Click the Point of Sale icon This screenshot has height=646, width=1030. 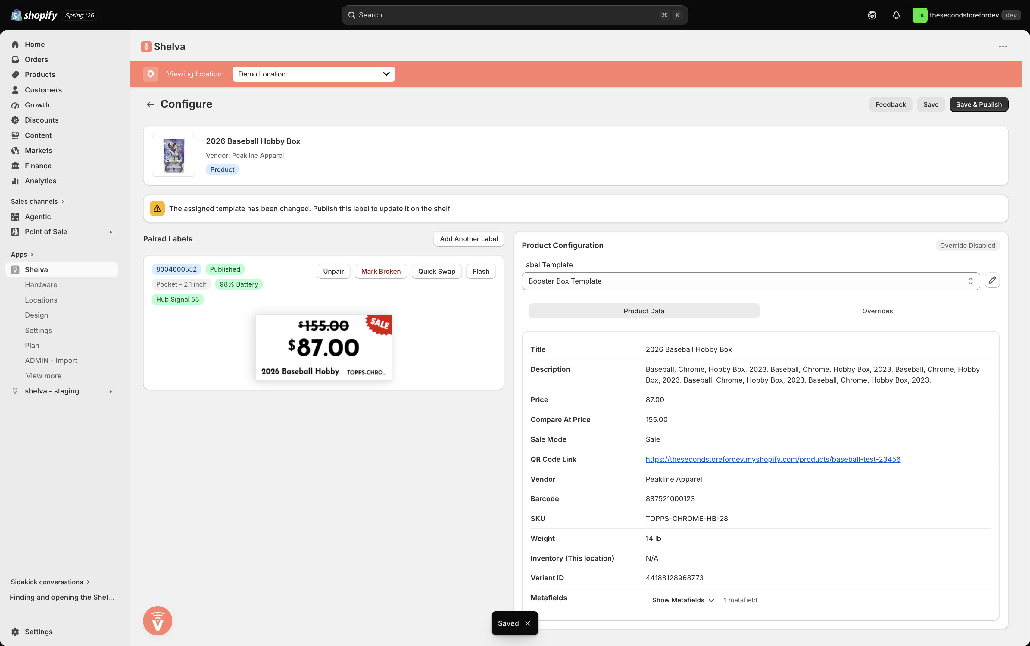pyautogui.click(x=15, y=231)
